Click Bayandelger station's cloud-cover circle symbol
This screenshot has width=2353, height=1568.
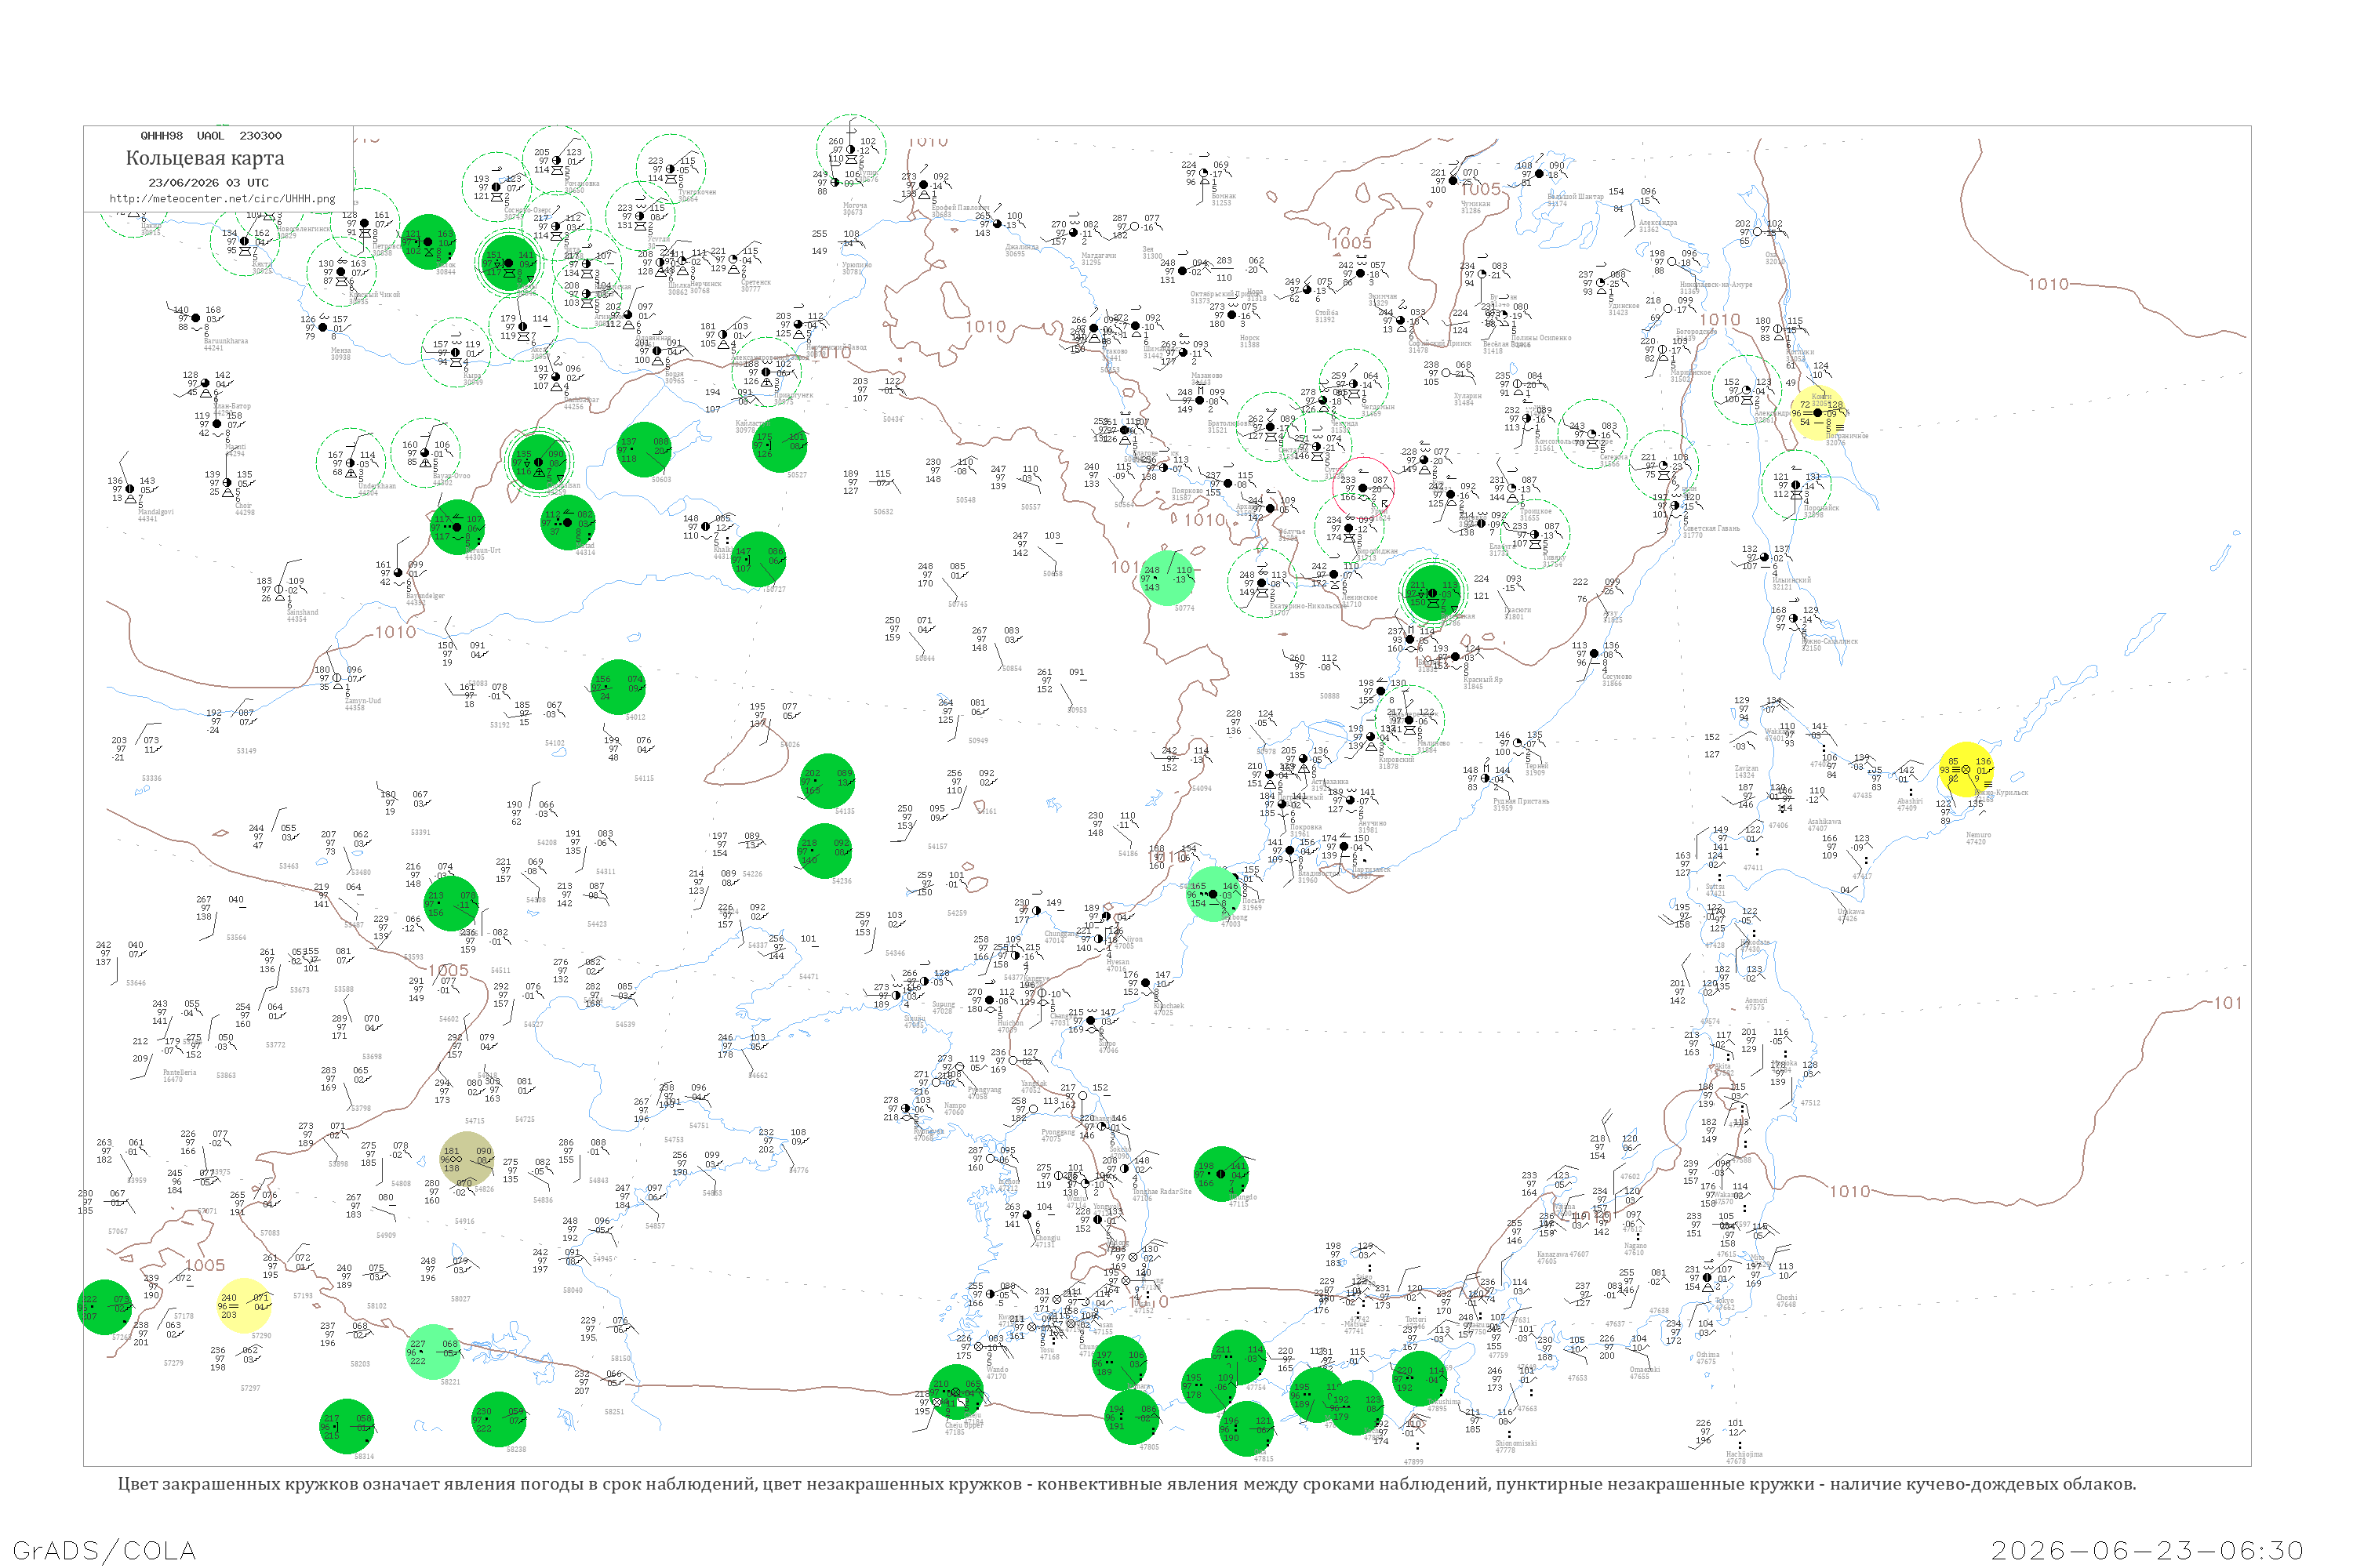click(x=398, y=573)
